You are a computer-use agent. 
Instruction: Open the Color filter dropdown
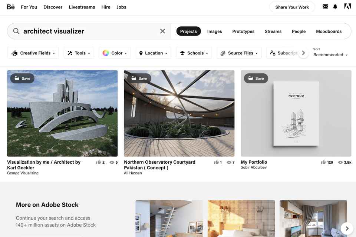pos(115,53)
